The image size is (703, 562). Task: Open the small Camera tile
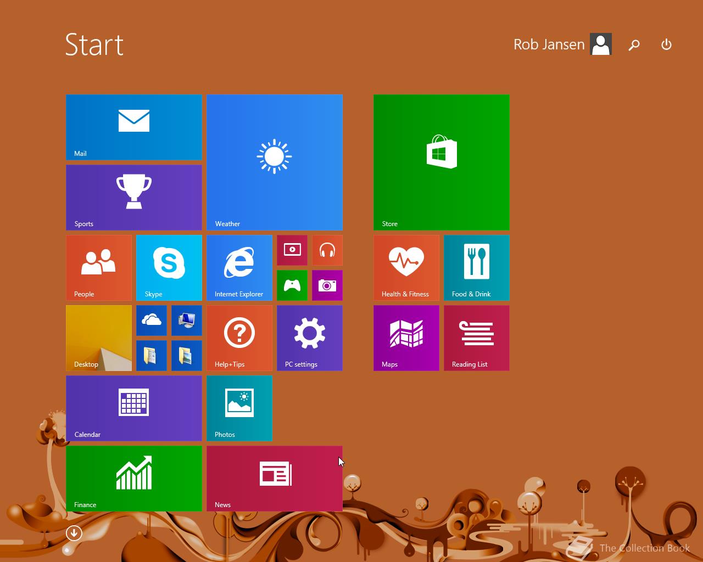[327, 285]
